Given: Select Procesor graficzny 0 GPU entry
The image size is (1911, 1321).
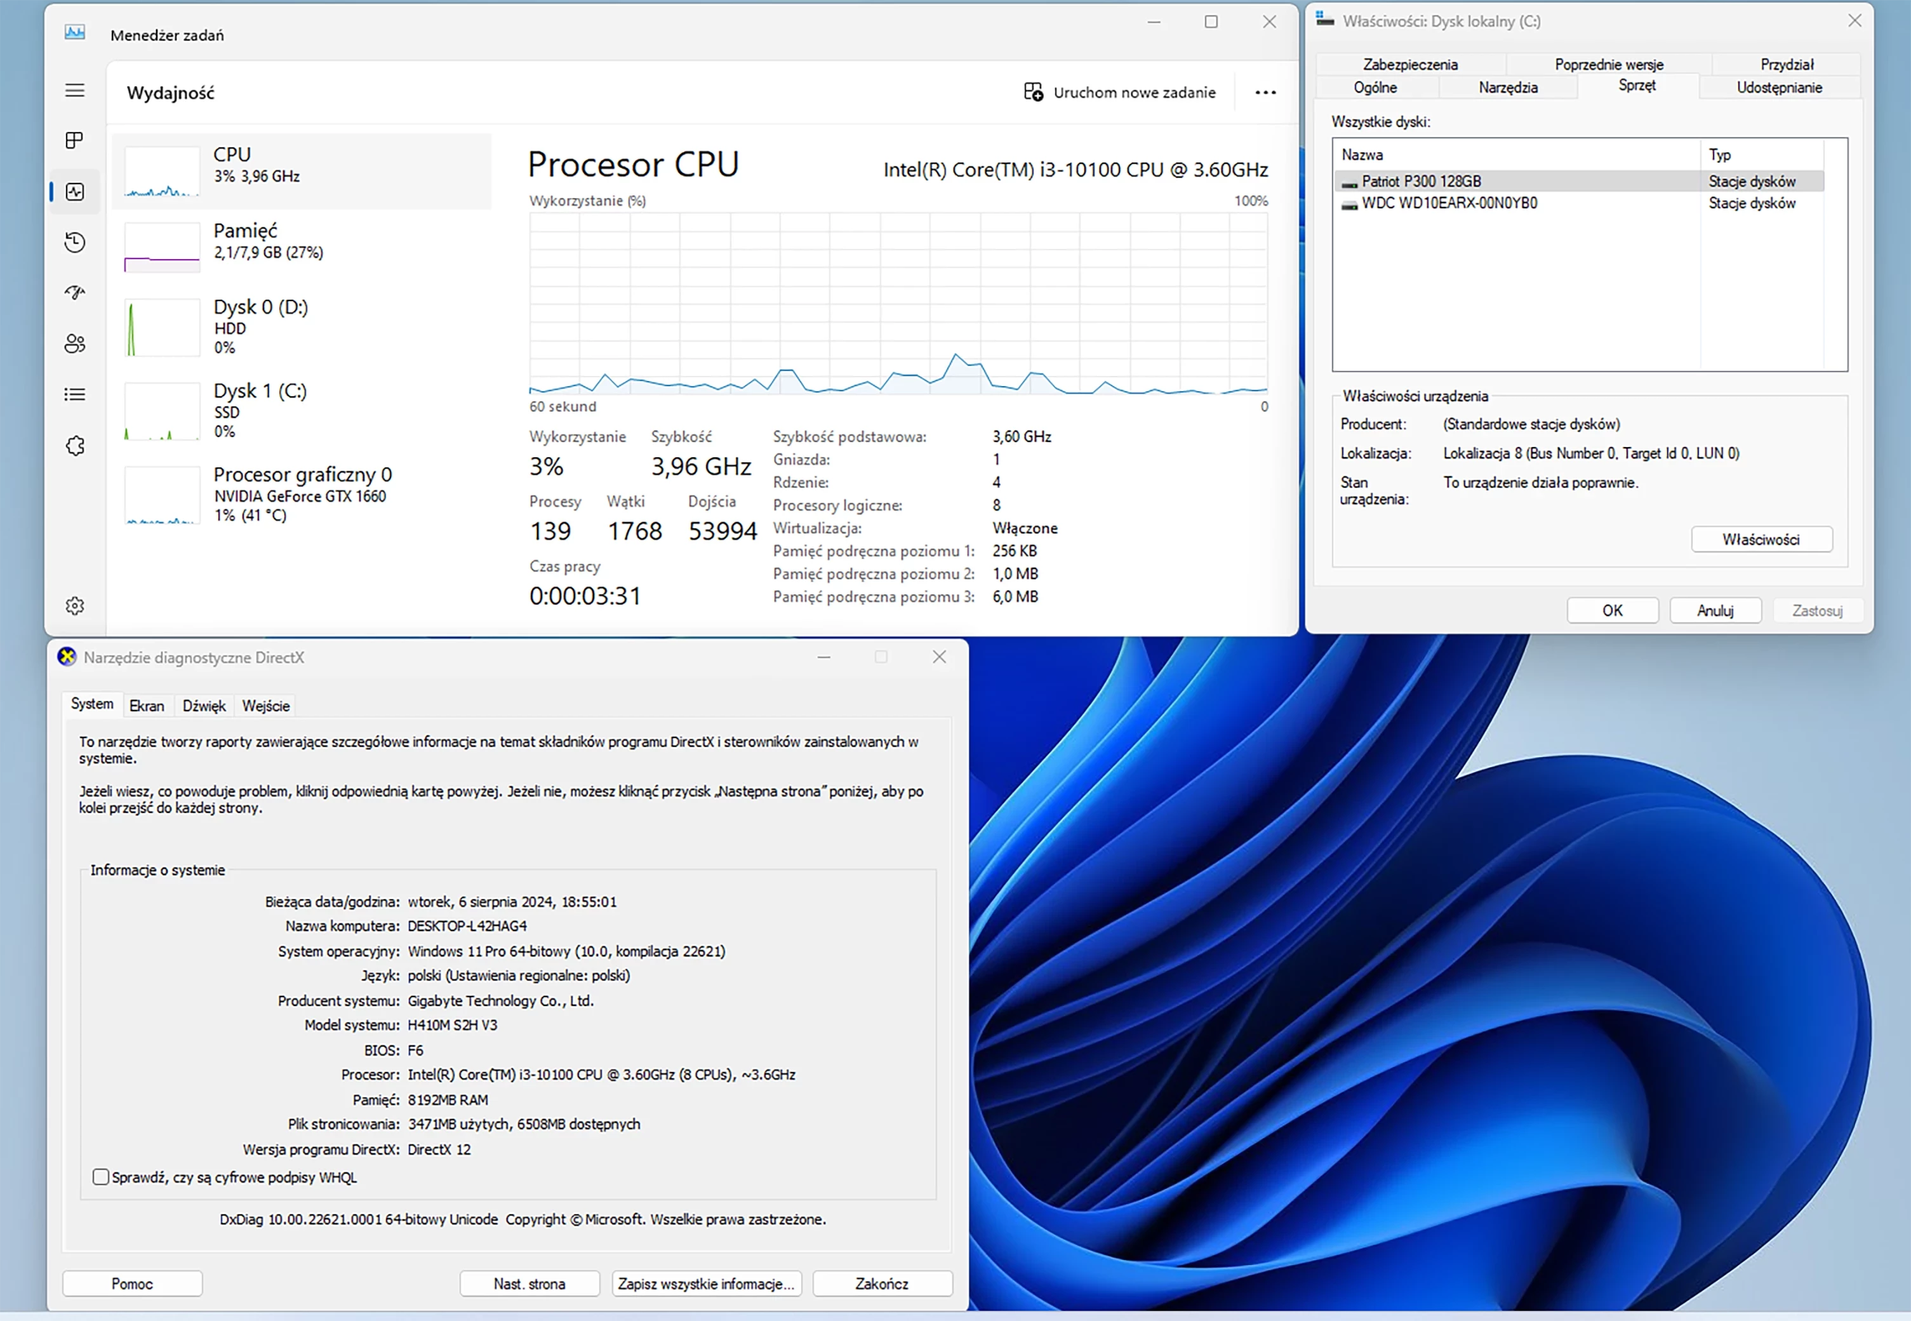Looking at the screenshot, I should point(302,495).
